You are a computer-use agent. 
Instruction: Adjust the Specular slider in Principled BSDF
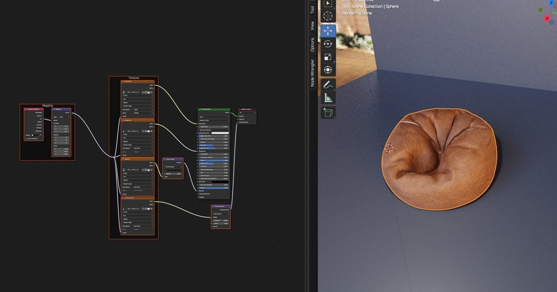(214, 145)
